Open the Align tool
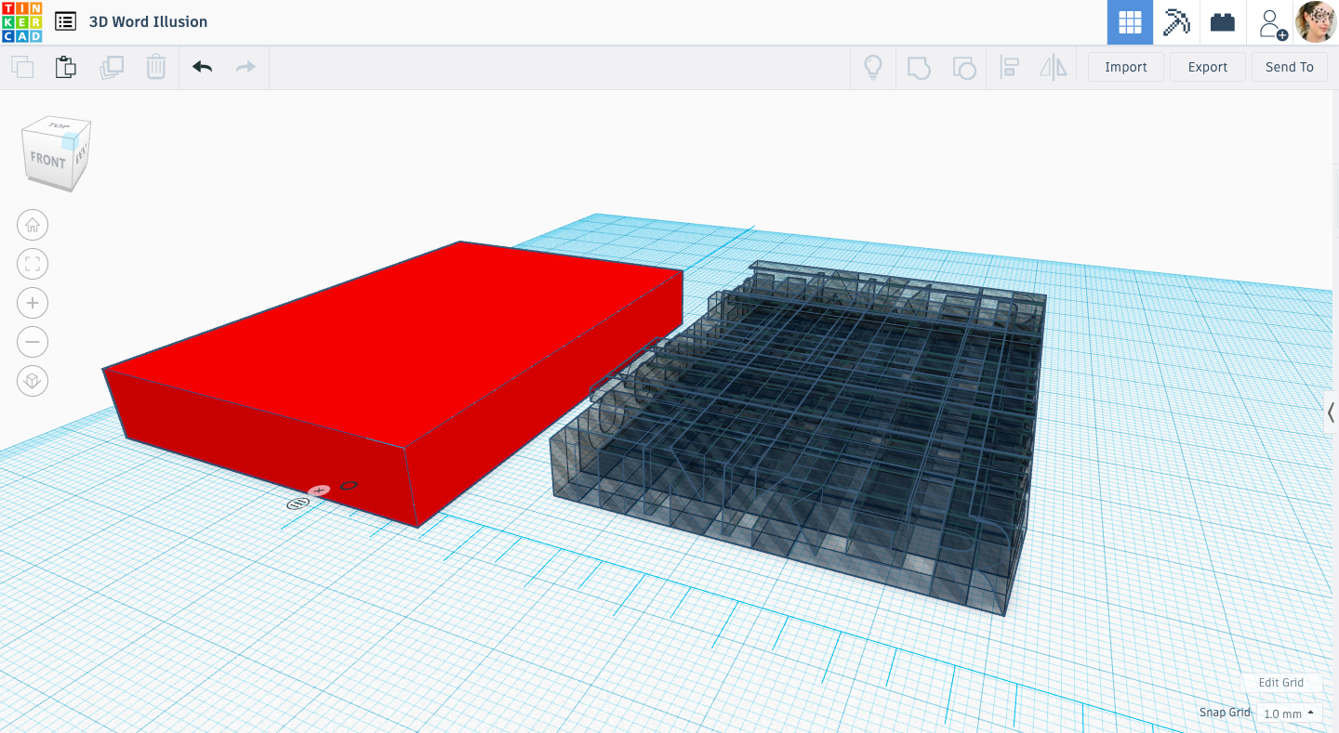The width and height of the screenshot is (1339, 733). 1009,67
